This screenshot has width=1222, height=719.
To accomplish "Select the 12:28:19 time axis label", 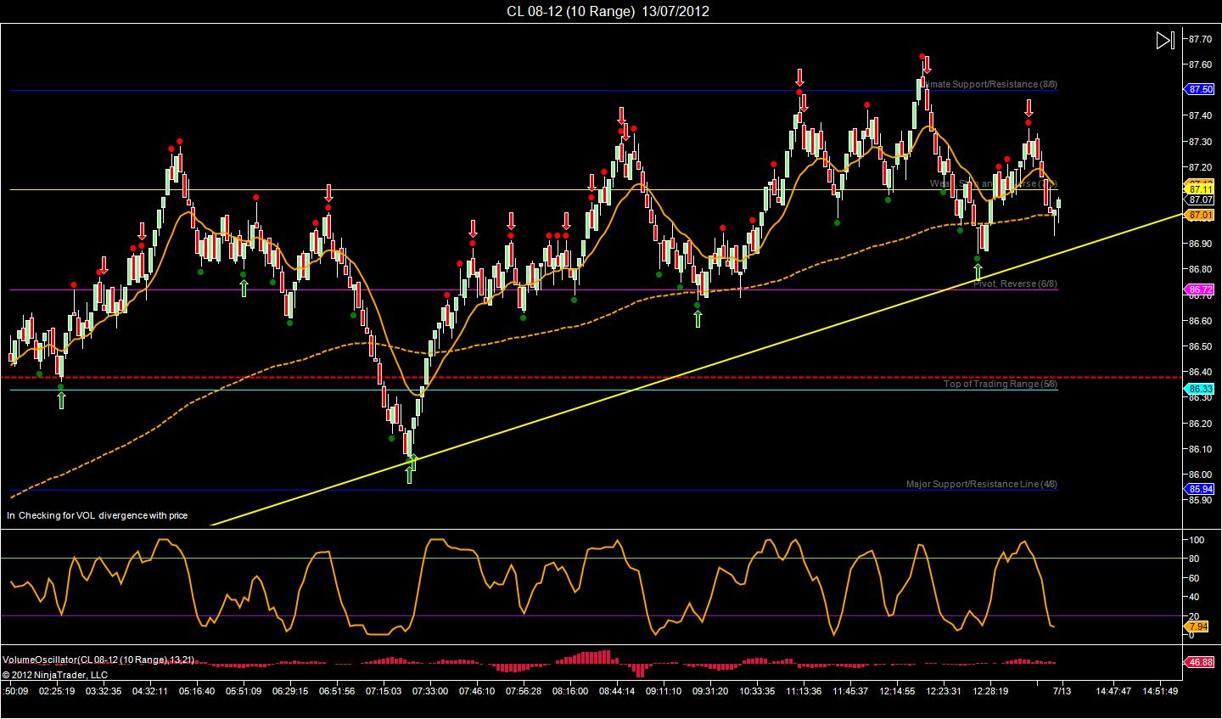I will [x=990, y=691].
